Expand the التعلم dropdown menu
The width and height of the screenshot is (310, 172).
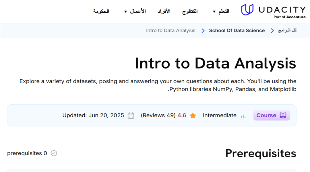(x=221, y=11)
